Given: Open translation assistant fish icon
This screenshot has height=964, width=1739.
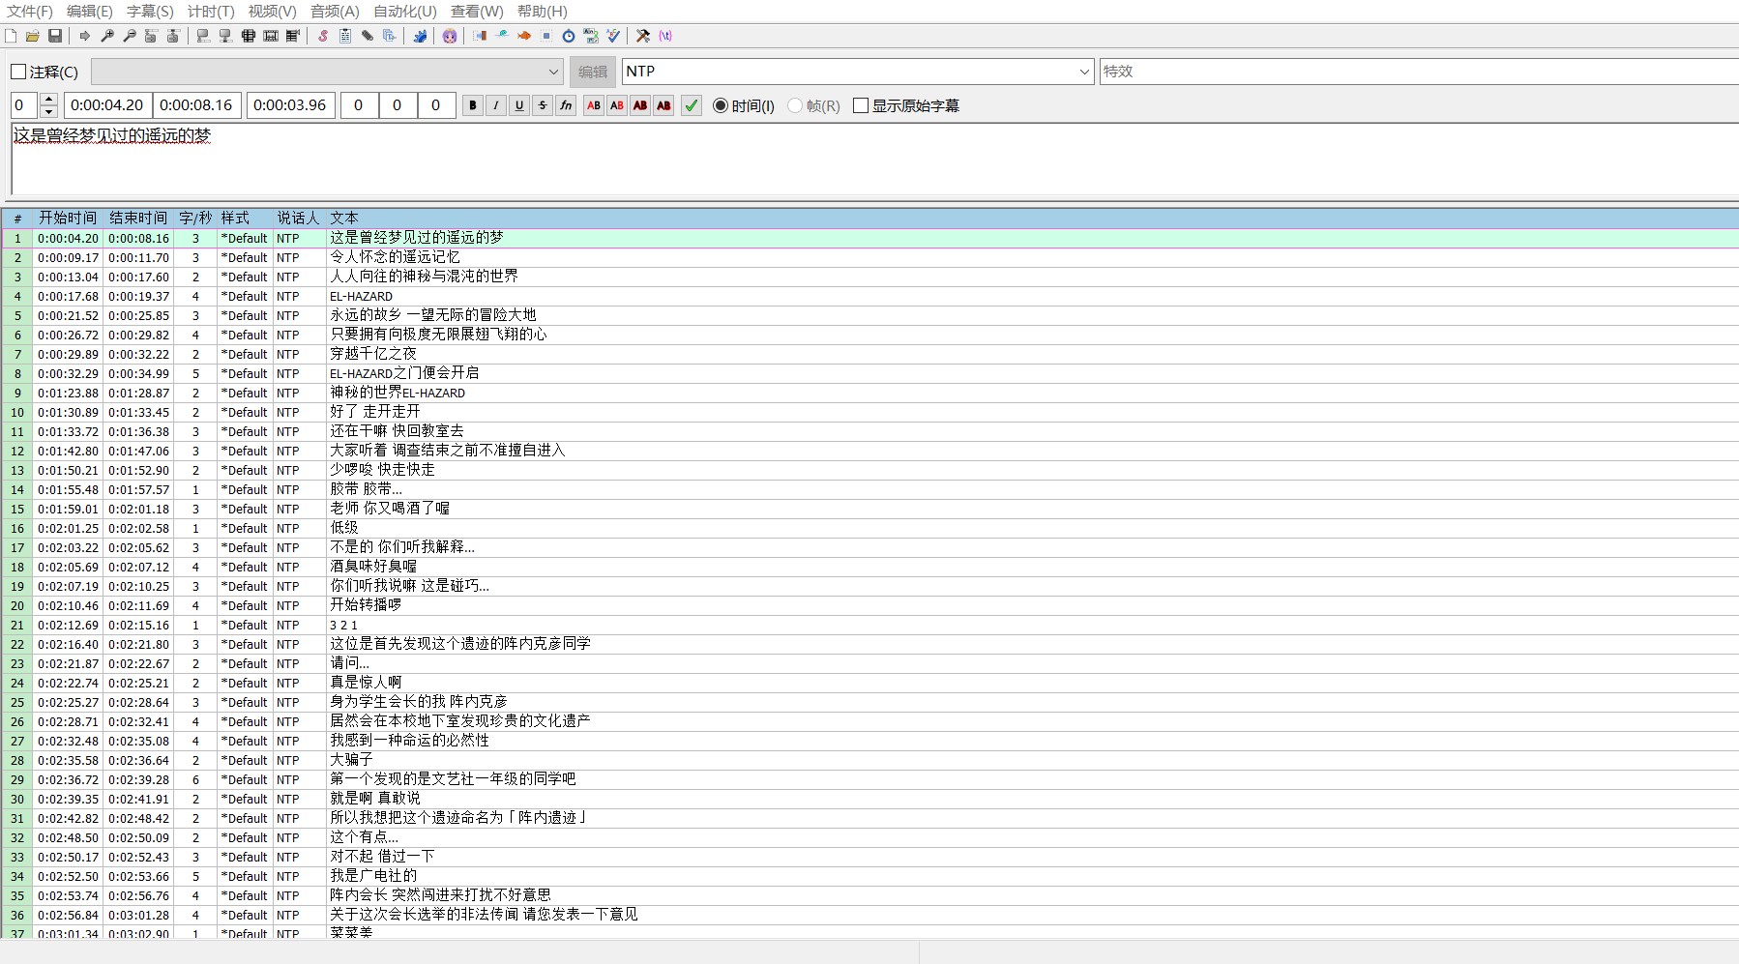Looking at the screenshot, I should tap(524, 36).
